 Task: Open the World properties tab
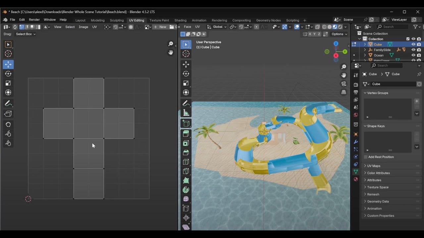pos(356,115)
